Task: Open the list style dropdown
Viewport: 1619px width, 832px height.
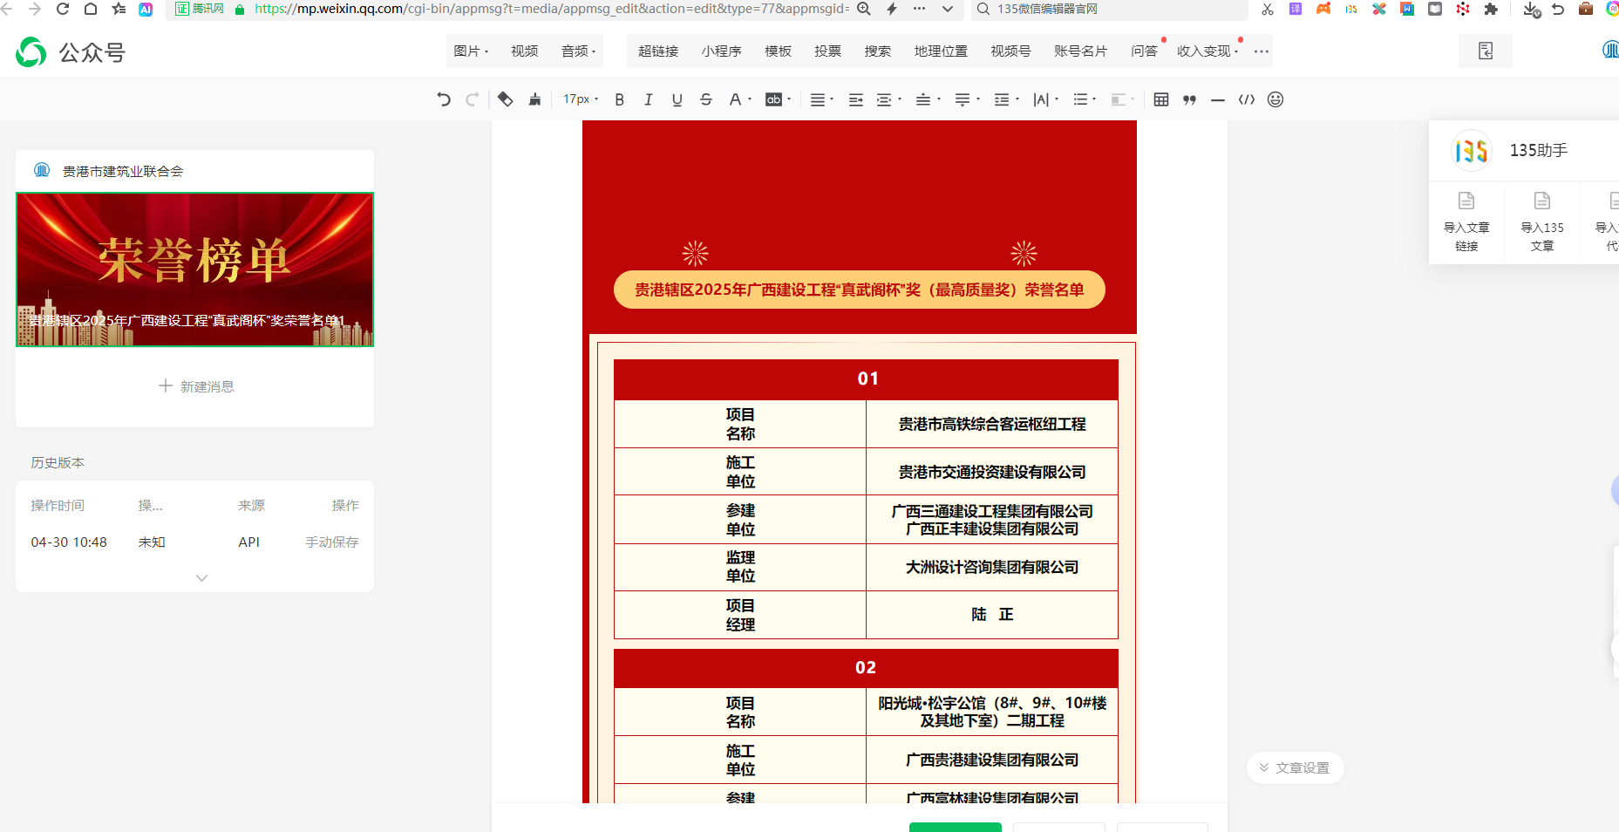Action: pyautogui.click(x=1085, y=99)
